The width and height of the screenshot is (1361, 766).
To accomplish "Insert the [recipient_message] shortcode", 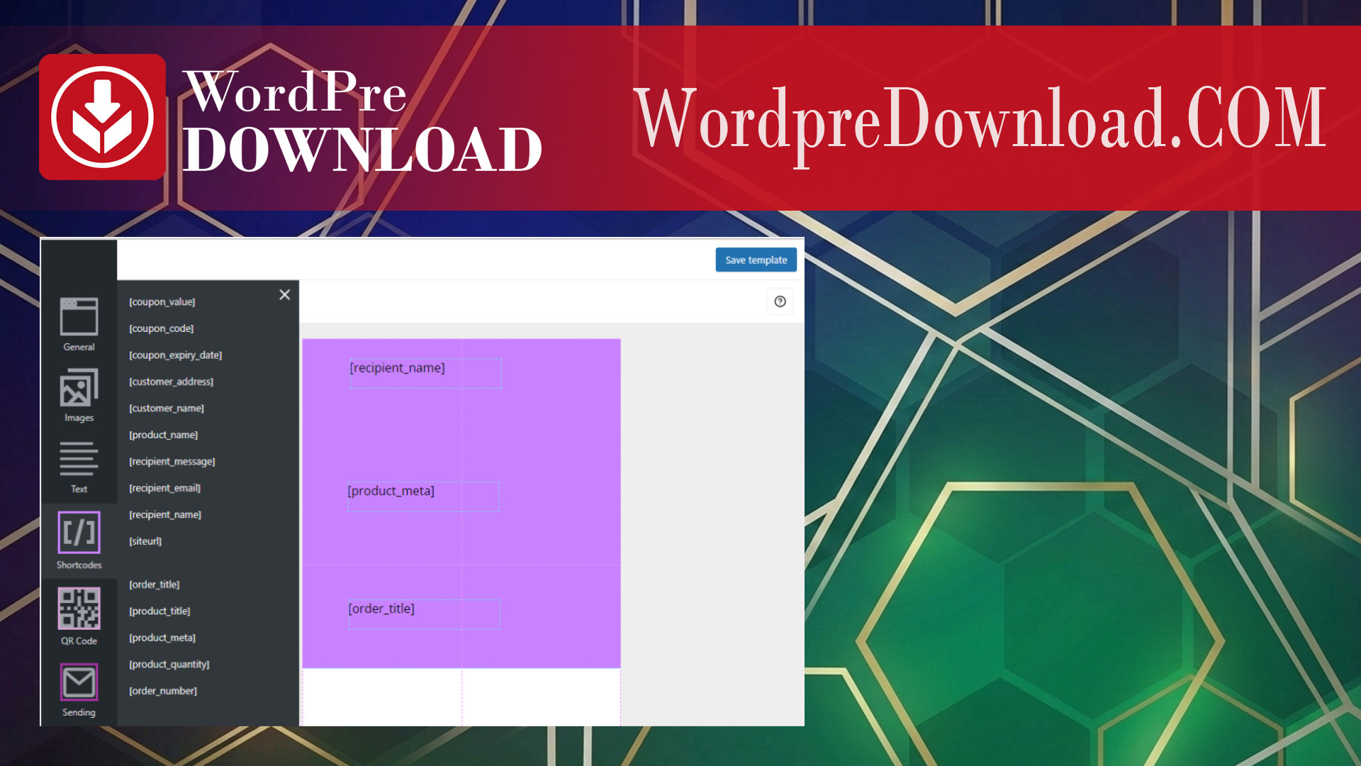I will [172, 461].
